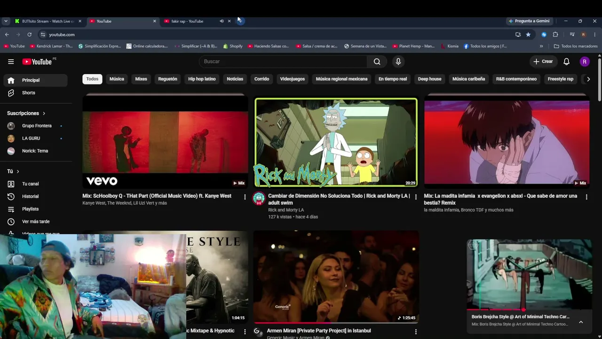
Task: Open the notifications bell
Action: tap(566, 62)
